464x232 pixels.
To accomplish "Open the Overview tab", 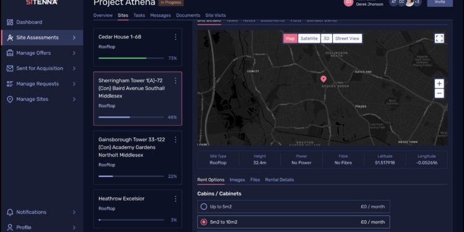I will [103, 15].
